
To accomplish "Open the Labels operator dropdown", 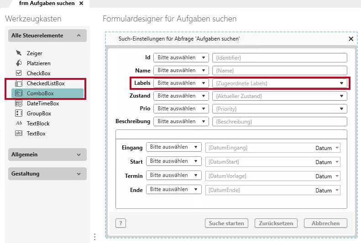I will 181,83.
